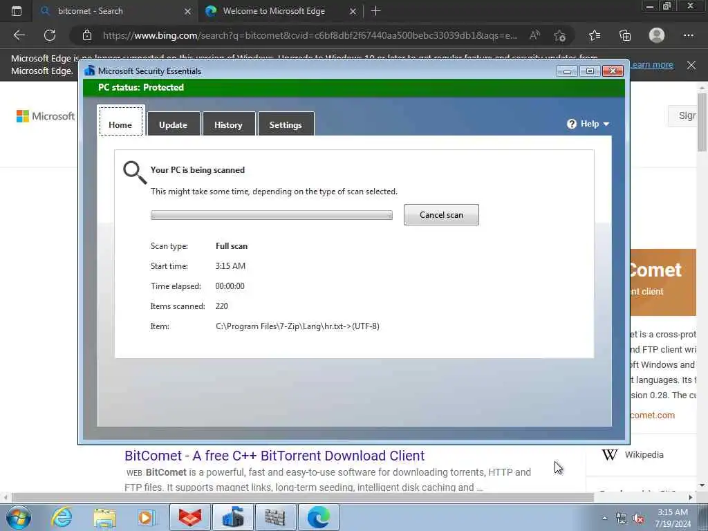This screenshot has width=708, height=531.
Task: Open a new Edge tab
Action: (375, 11)
